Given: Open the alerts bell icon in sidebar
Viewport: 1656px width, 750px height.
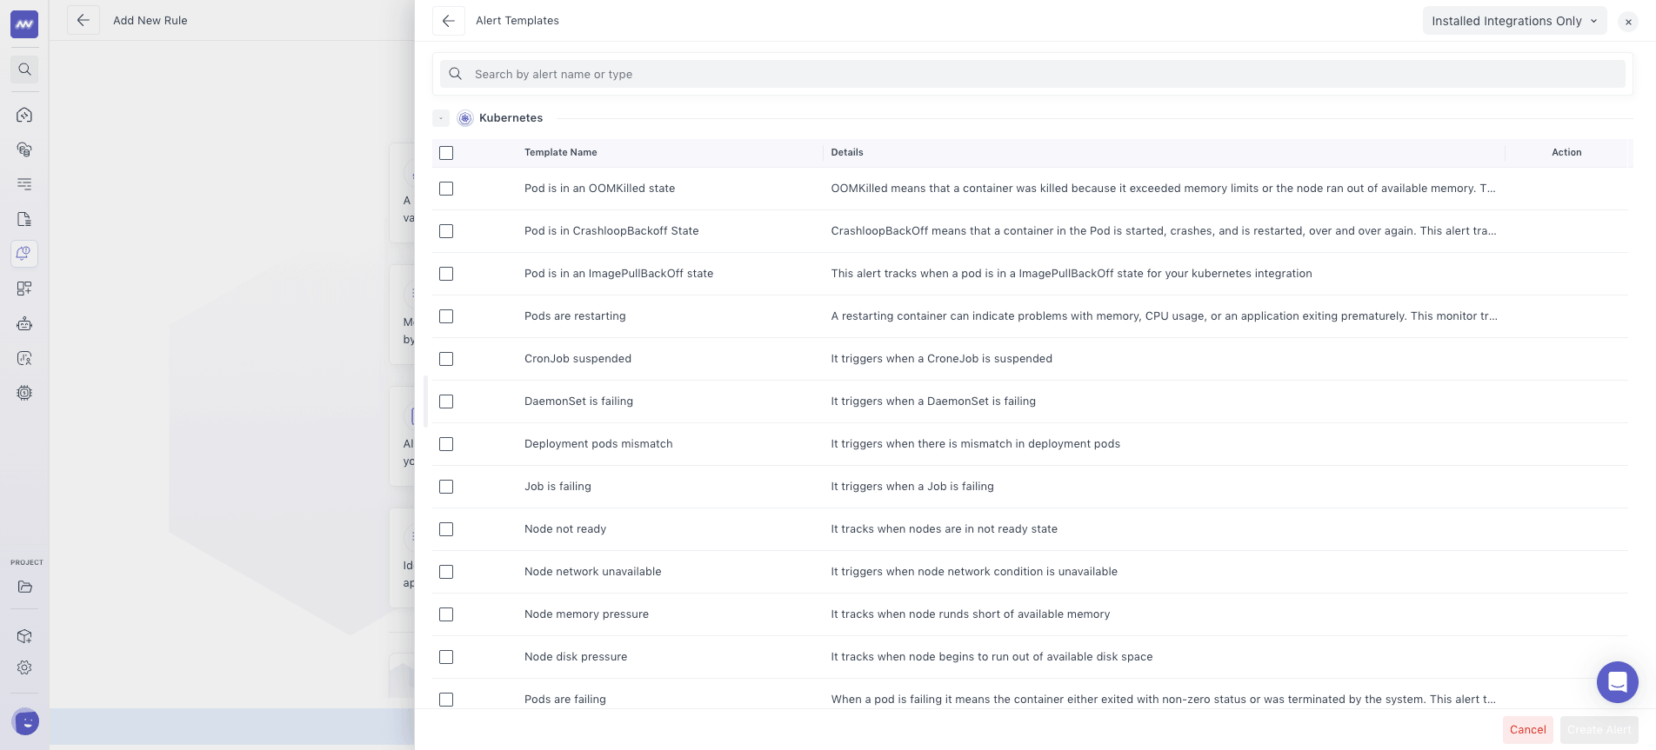Looking at the screenshot, I should (x=24, y=254).
